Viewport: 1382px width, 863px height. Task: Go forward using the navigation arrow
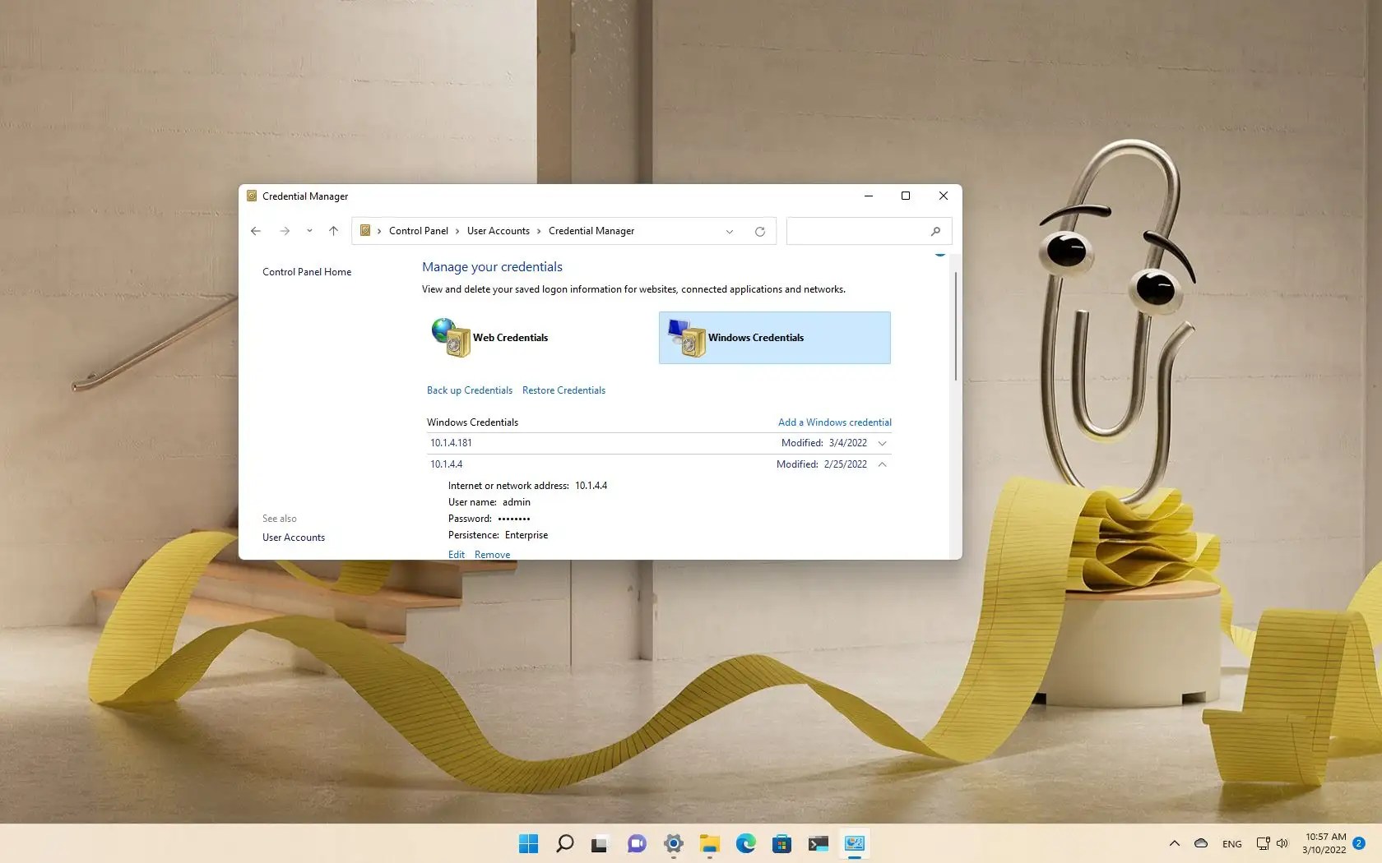[x=285, y=231]
